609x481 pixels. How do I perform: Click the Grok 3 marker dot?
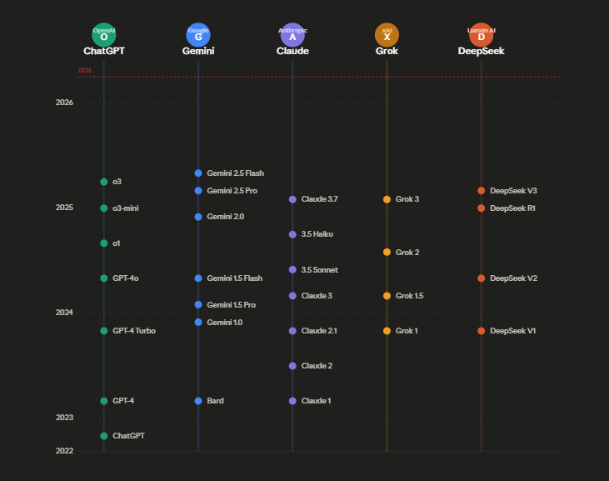pyautogui.click(x=387, y=199)
